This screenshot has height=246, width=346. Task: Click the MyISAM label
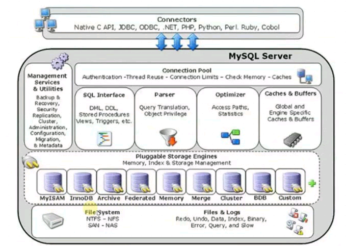(x=52, y=198)
